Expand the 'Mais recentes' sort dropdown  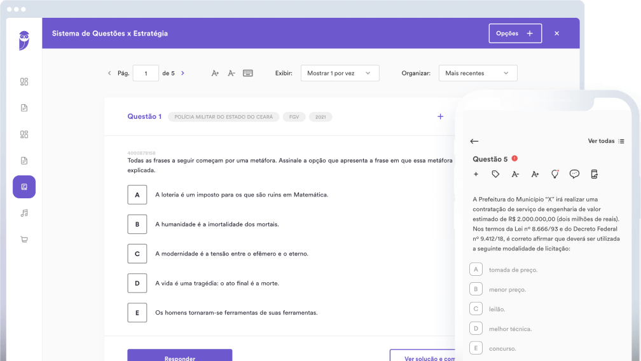(x=478, y=73)
